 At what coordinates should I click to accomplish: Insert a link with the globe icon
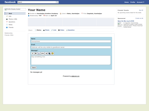[x=49, y=53]
